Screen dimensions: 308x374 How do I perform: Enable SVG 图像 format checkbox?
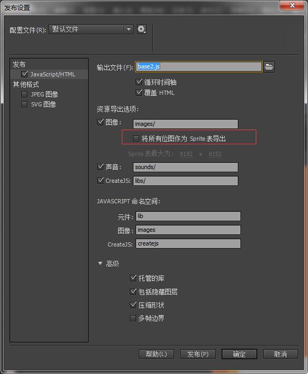(24, 104)
